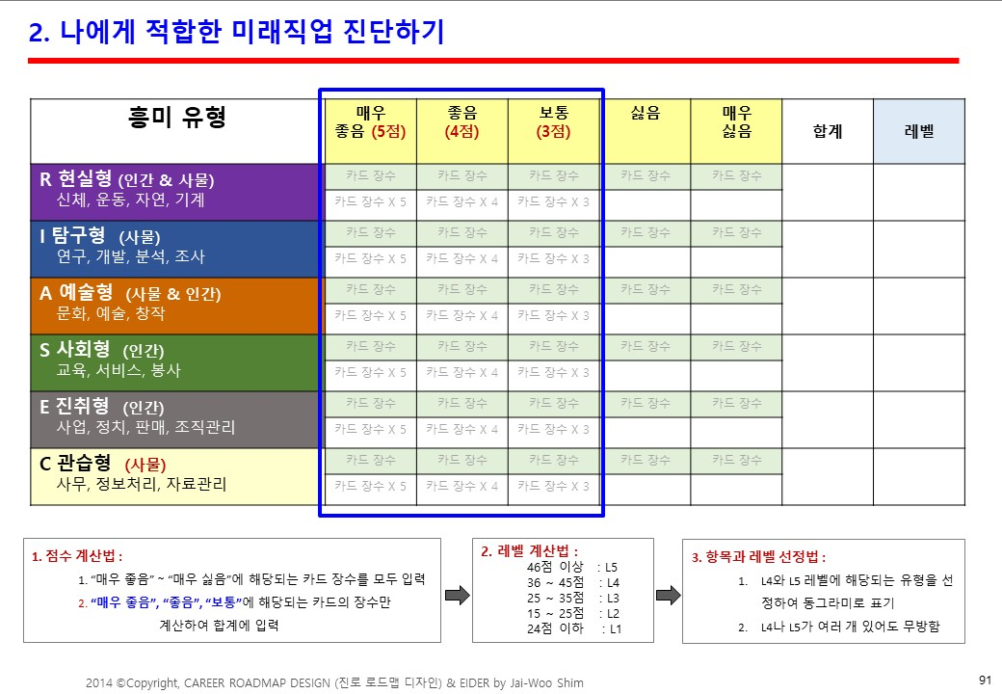Click the 합계 cell for 사회형 row
The image size is (1002, 694).
click(828, 363)
